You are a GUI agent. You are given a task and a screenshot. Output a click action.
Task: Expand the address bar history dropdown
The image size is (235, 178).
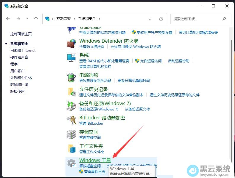[x=149, y=19]
